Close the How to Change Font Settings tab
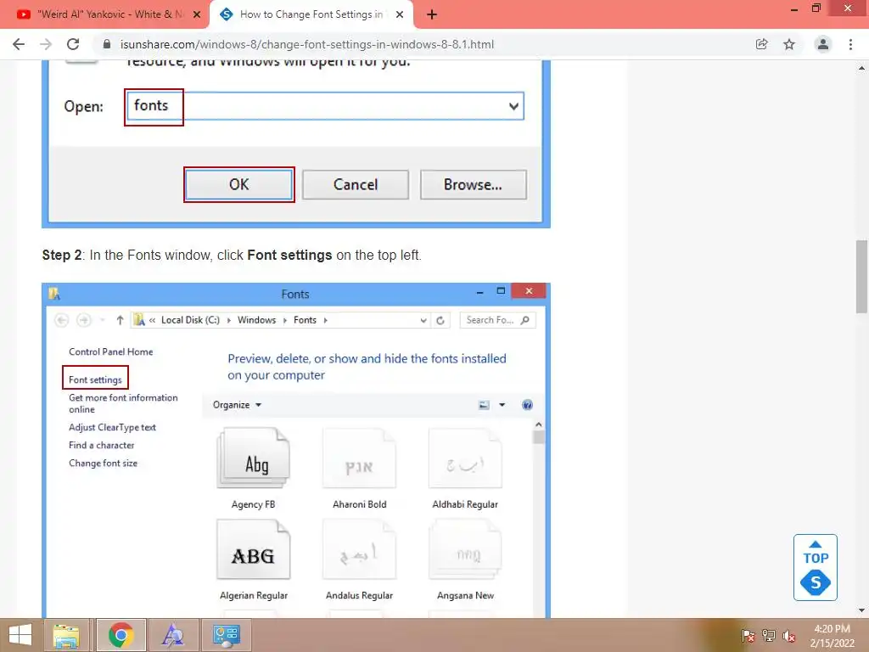Viewport: 869px width, 652px height. pyautogui.click(x=400, y=14)
